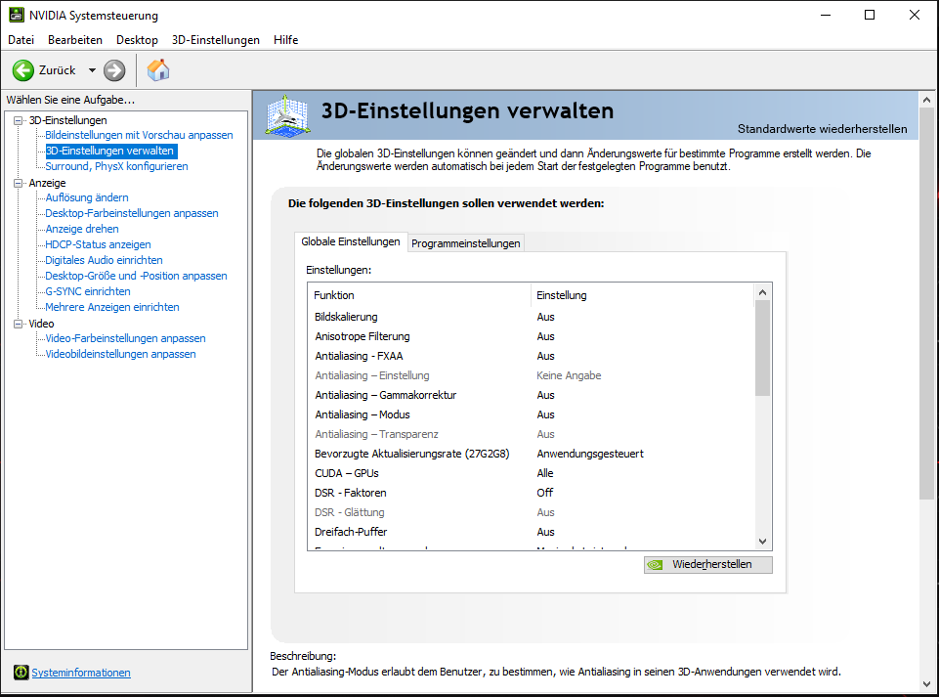Screen dimensions: 939x697
Task: Click Standardwerte wiederherstellen link
Action: pyautogui.click(x=822, y=129)
